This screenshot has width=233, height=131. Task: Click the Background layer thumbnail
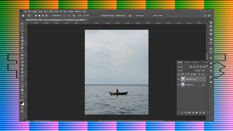click(183, 85)
